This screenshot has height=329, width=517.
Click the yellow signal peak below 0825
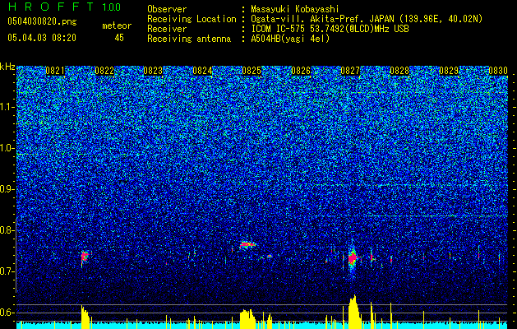pyautogui.click(x=247, y=319)
